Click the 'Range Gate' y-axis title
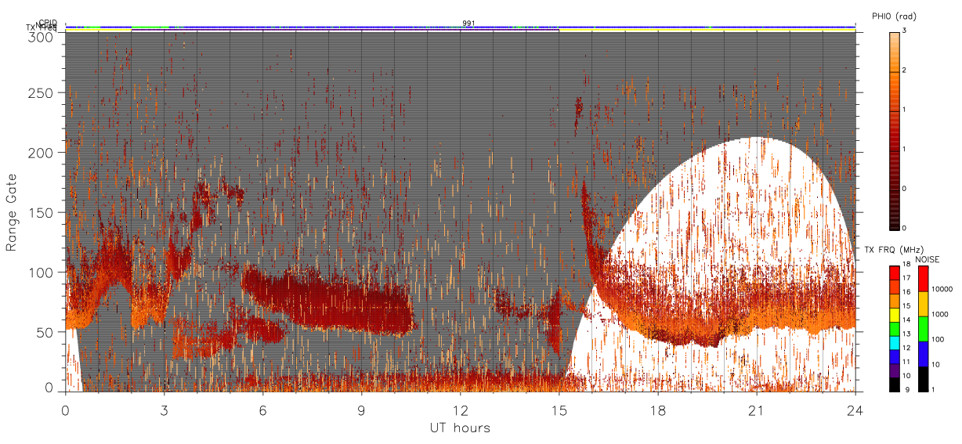The image size is (962, 444). click(11, 213)
